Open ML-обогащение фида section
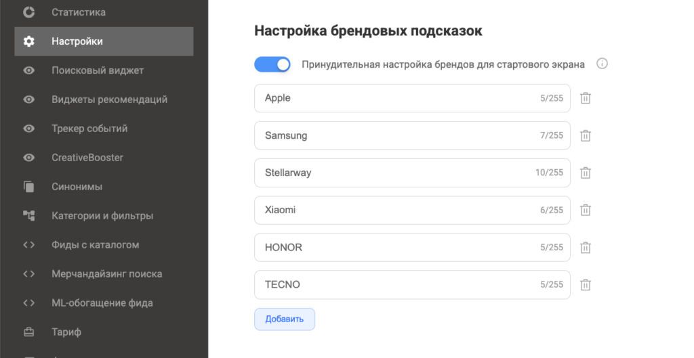The height and width of the screenshot is (358, 694). [x=104, y=303]
